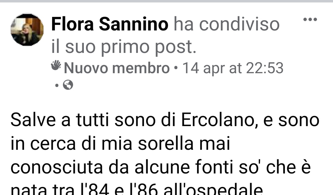
Task: Click the globe public audience icon
Action: 68,85
